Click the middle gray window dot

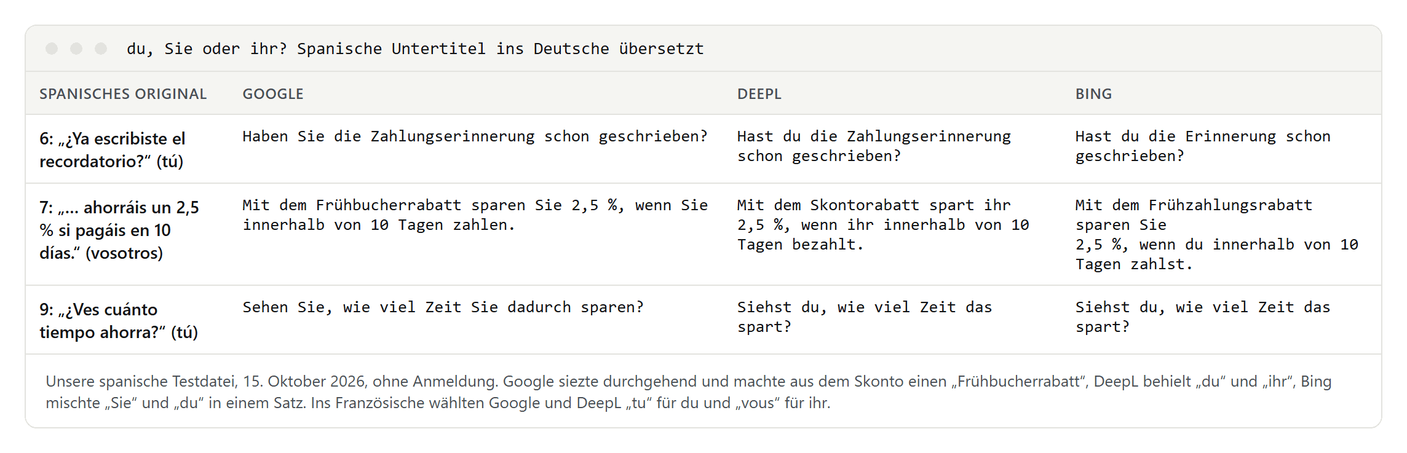coord(76,49)
